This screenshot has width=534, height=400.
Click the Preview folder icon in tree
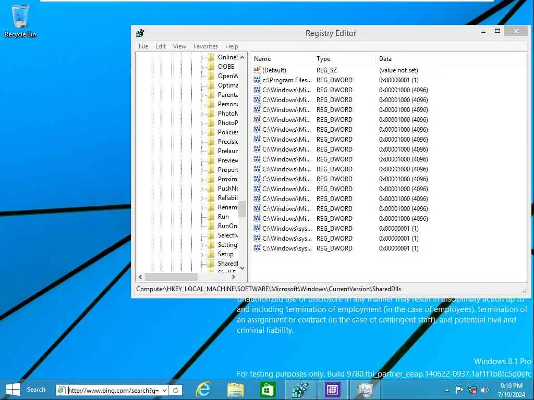click(x=211, y=160)
